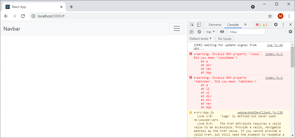The width and height of the screenshot is (295, 138).
Task: Open the Default levels dropdown
Action: (200, 39)
